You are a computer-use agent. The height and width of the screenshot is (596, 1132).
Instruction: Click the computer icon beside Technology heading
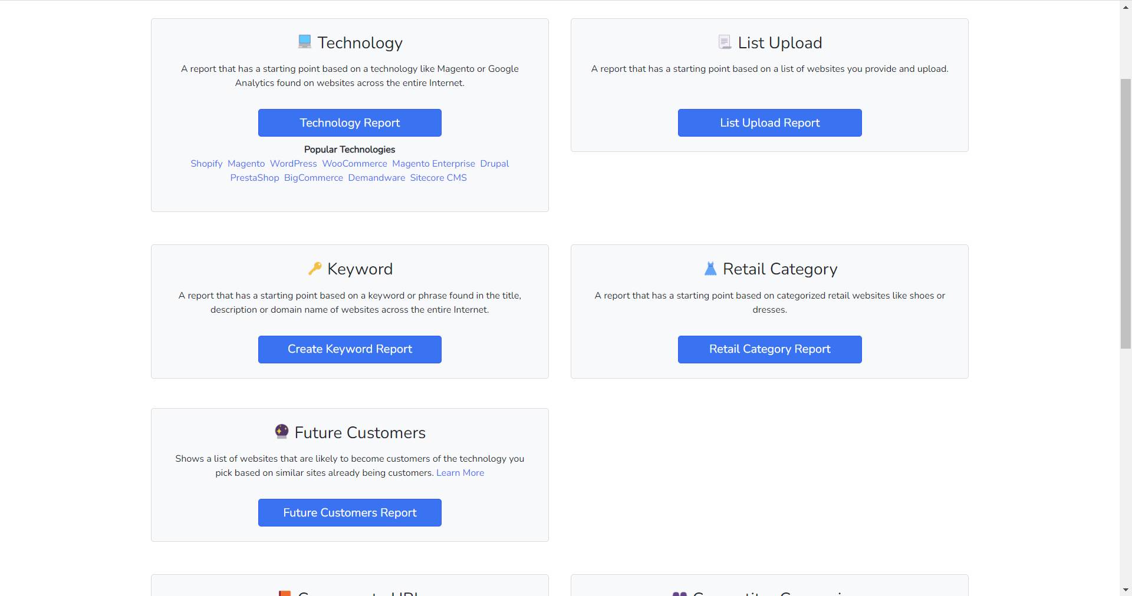click(x=305, y=42)
